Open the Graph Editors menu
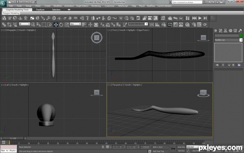Viewport: 244px width, 153px height. click(x=82, y=6)
